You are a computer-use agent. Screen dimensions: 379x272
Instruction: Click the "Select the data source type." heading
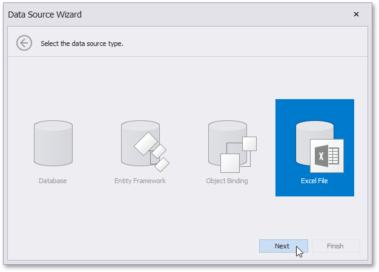pos(82,44)
